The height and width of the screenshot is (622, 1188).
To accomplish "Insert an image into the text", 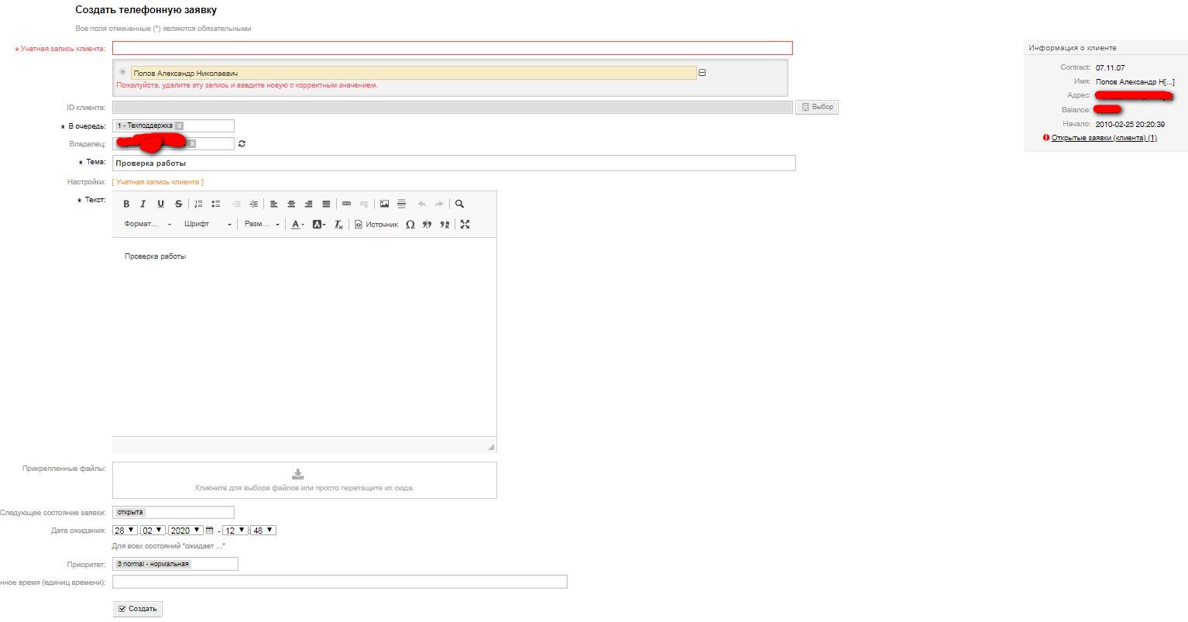I will (384, 204).
